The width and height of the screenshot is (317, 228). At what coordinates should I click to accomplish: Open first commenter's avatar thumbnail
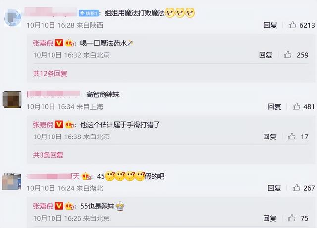[x=13, y=18]
